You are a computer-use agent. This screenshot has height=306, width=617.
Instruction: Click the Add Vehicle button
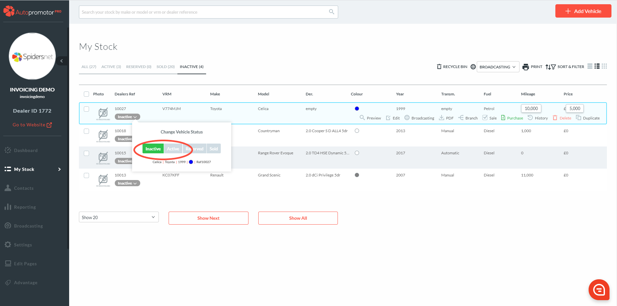583,11
